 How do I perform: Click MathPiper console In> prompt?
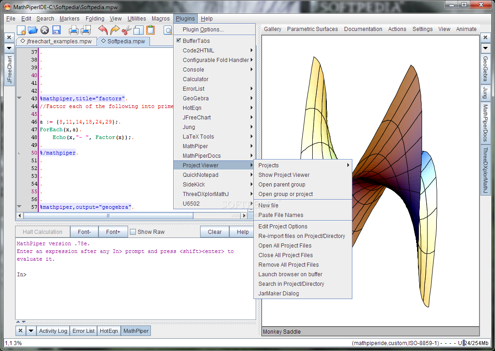point(21,274)
